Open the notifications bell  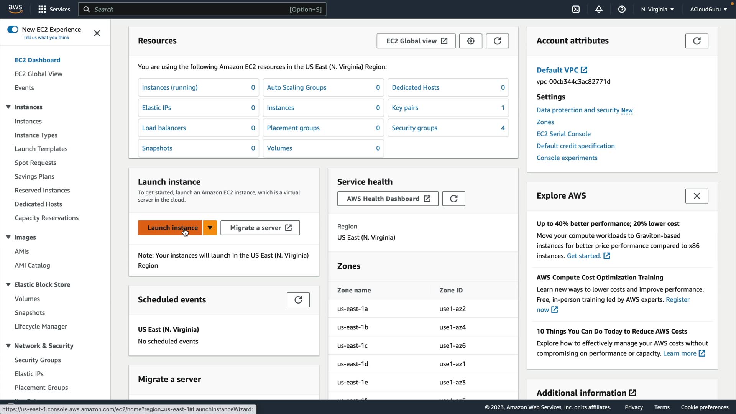[x=599, y=9]
